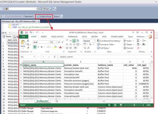
Task: Switch to the POWER QUERY ribbon tab
Action: (x=117, y=37)
